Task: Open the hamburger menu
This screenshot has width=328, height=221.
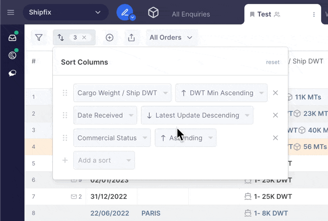Action: (x=11, y=12)
